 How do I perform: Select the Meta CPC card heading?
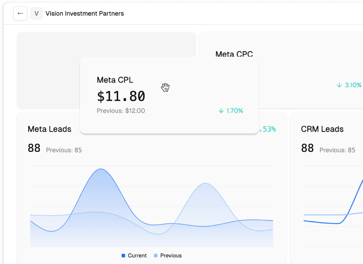(234, 54)
